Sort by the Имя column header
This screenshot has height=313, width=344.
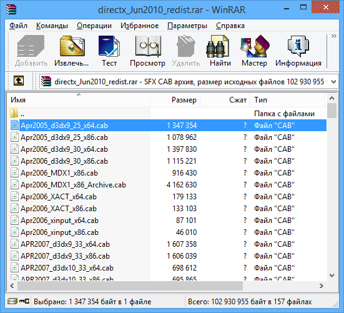coord(79,100)
